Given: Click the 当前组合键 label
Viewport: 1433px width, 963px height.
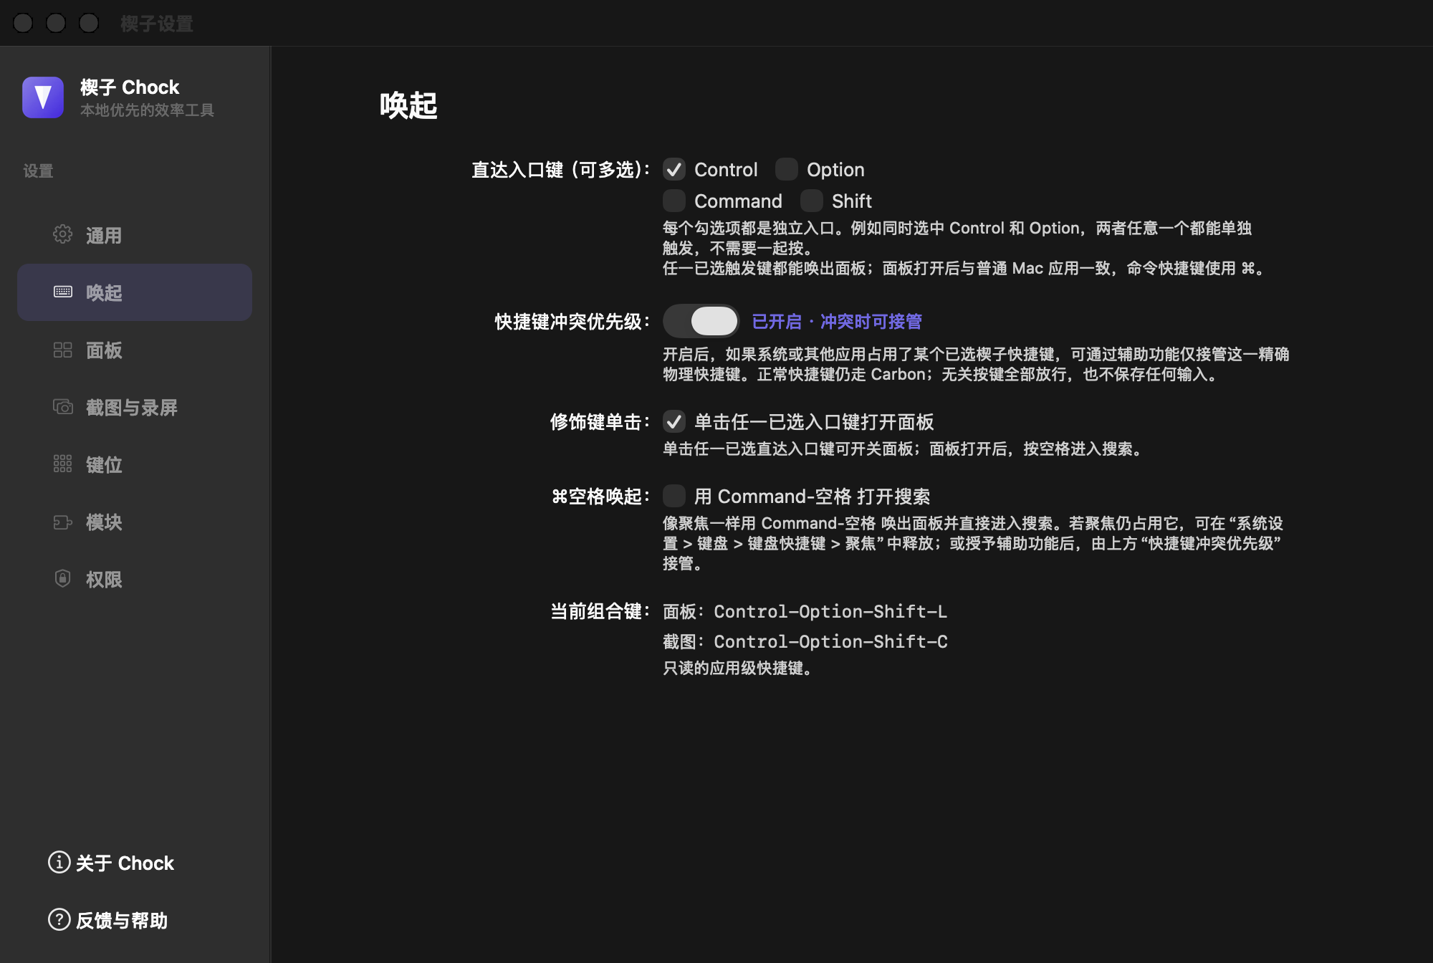Looking at the screenshot, I should [600, 611].
